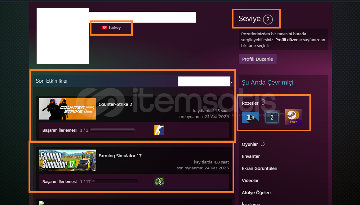
Task: Open the Farming Simulator 17 money achievement icon
Action: [159, 181]
